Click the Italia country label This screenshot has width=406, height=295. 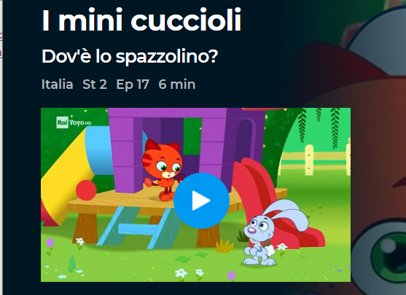[x=58, y=84]
